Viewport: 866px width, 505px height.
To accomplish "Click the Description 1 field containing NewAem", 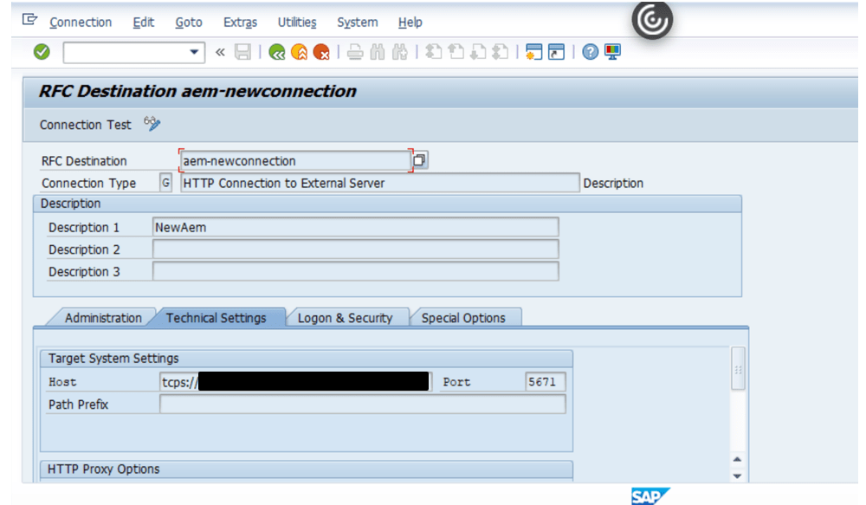I will click(x=355, y=227).
